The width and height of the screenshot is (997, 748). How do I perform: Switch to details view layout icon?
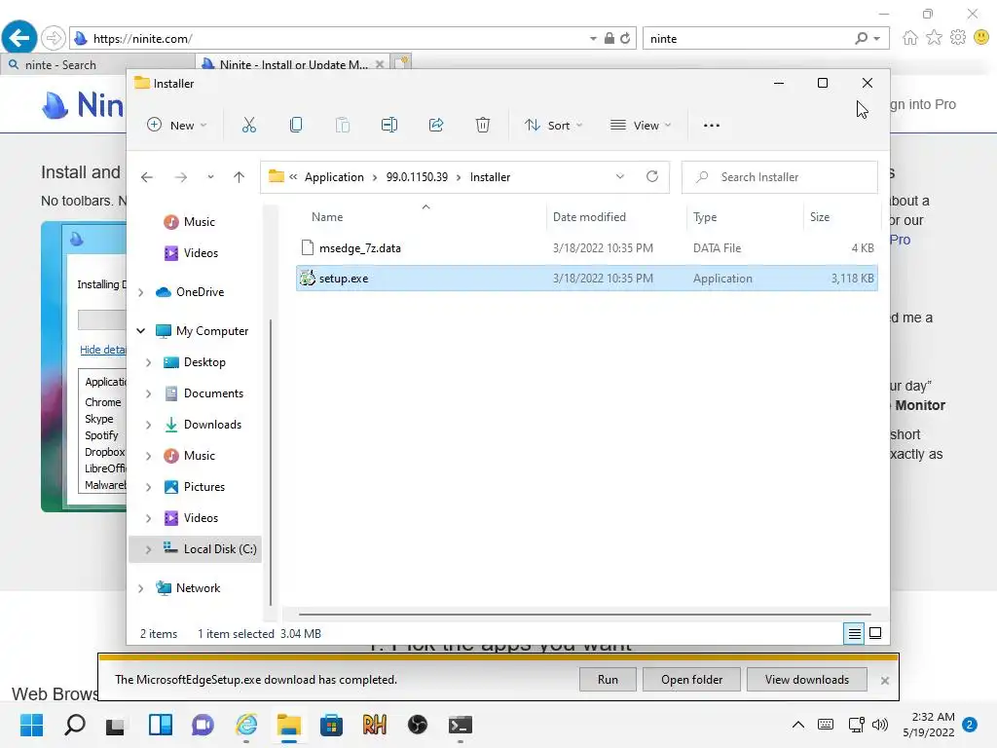[x=854, y=633]
